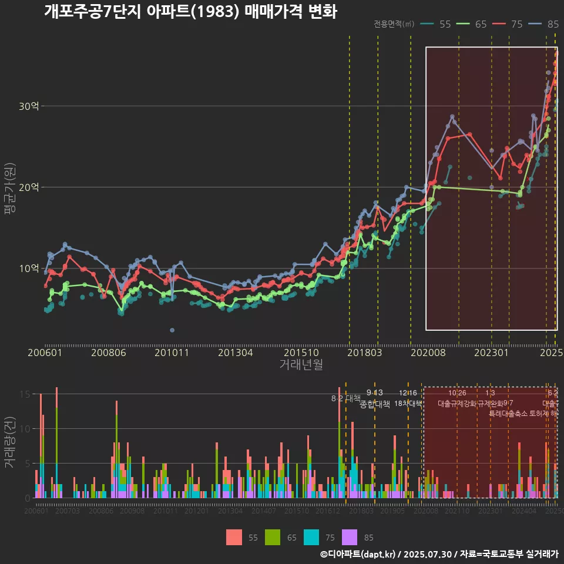Screen dimensions: 564x564
Task: Click 201612 tick on the volume chart
Action: pyautogui.click(x=328, y=511)
